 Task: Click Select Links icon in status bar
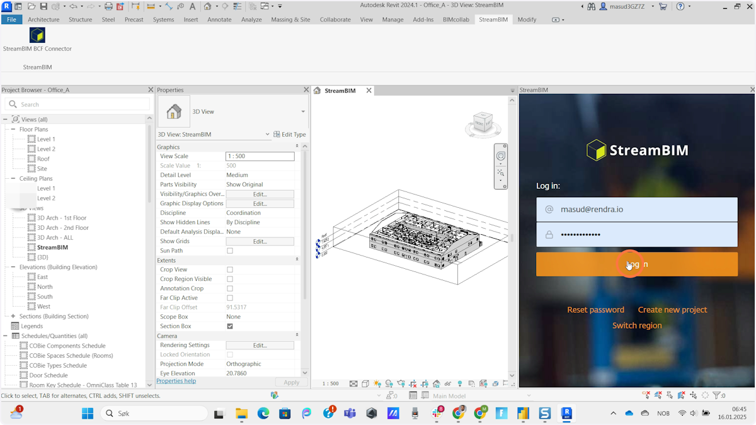(646, 395)
